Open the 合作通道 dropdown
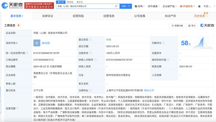Viewport: 216px width, 122px height. pos(153,6)
